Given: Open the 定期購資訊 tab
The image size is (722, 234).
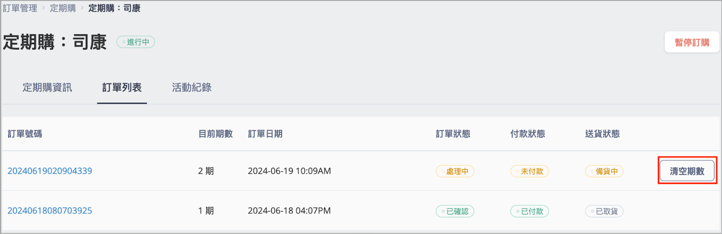Looking at the screenshot, I should click(x=47, y=87).
